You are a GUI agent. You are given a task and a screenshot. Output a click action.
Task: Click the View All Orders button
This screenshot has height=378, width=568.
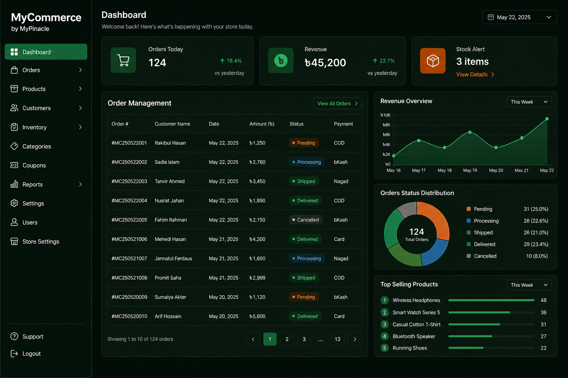tap(337, 103)
